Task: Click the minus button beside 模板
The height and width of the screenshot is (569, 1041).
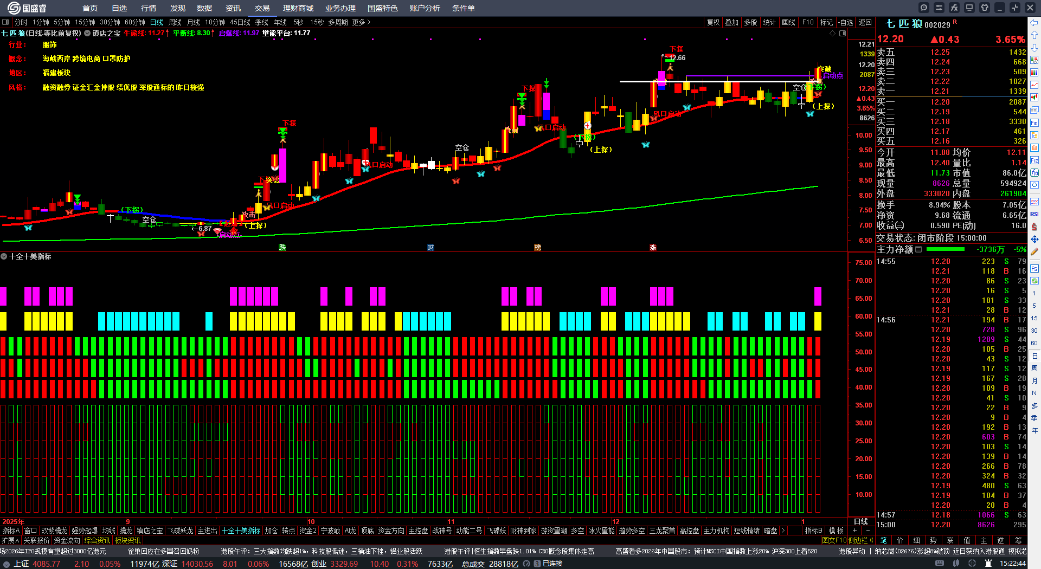Action: (868, 531)
